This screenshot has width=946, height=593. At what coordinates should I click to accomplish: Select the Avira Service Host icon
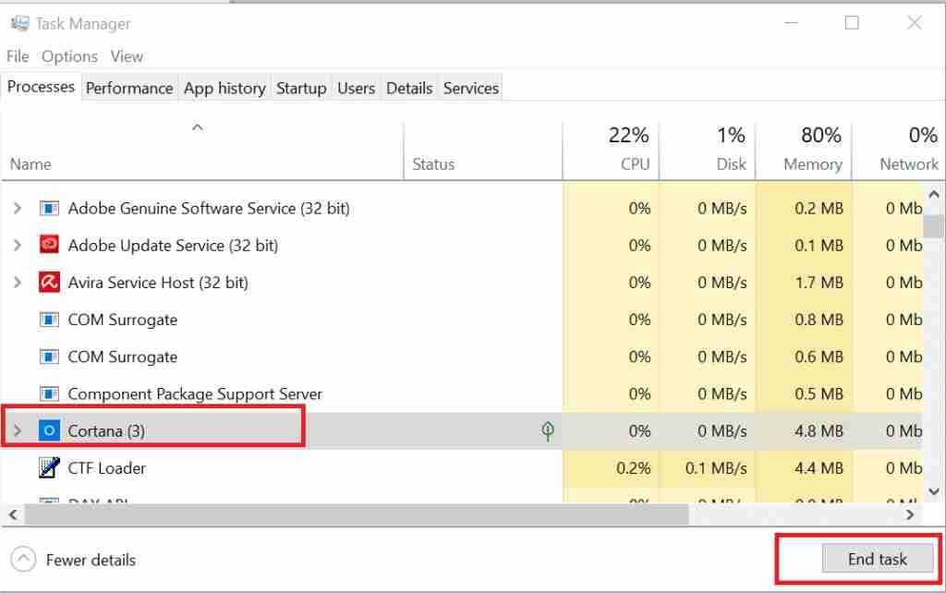(x=49, y=282)
